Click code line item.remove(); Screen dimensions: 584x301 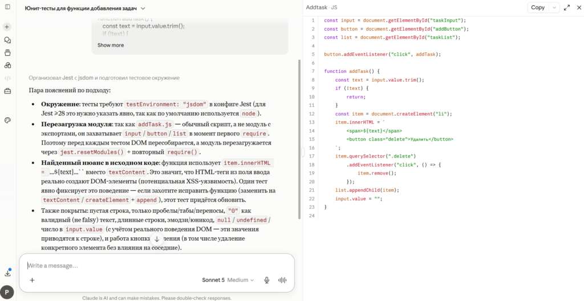(377, 173)
